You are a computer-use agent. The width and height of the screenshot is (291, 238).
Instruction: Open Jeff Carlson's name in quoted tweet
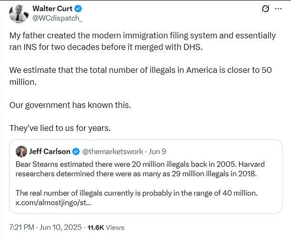pyautogui.click(x=50, y=151)
